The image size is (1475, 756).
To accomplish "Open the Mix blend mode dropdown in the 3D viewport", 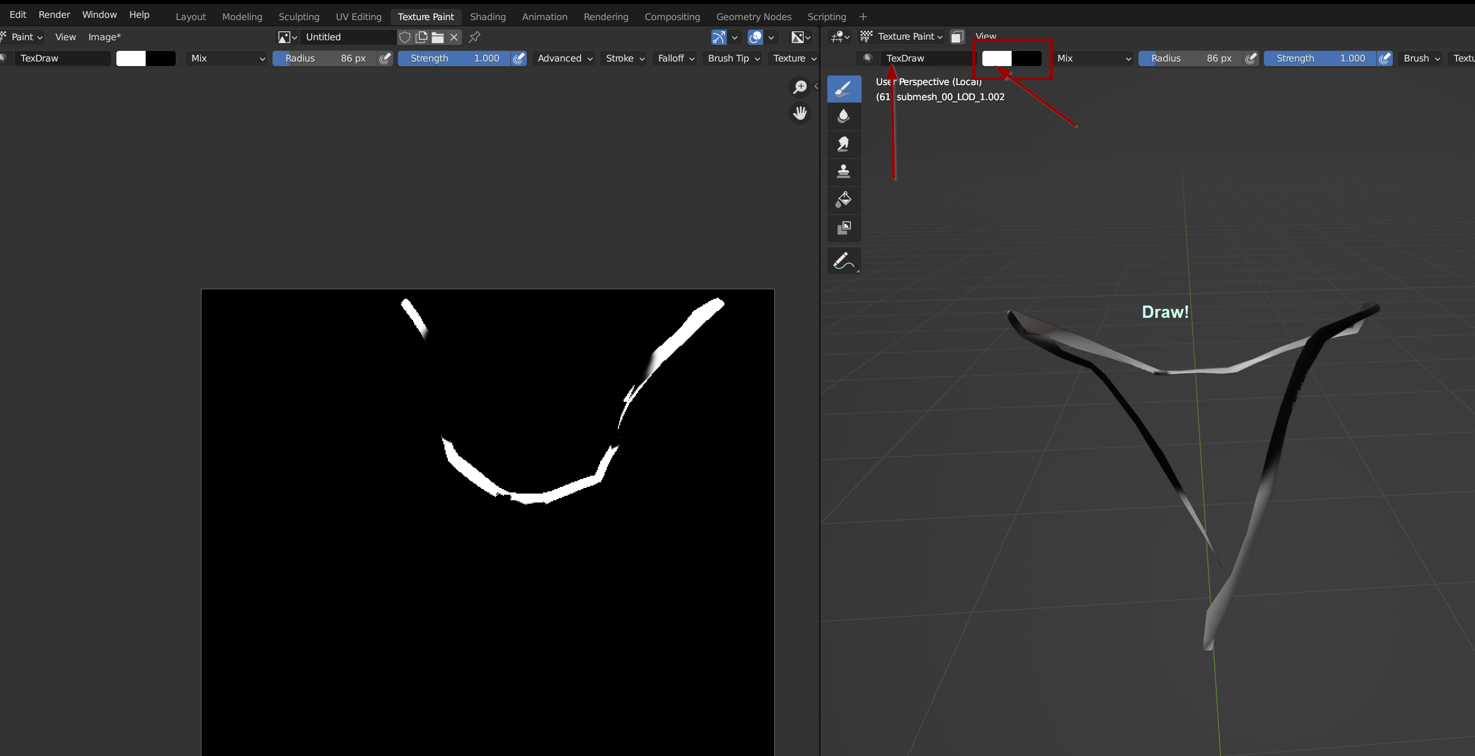I will [x=1093, y=58].
